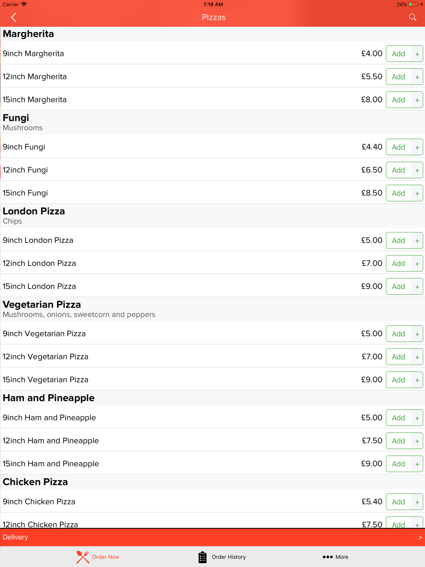The height and width of the screenshot is (567, 425).
Task: Tap the More three-dots icon
Action: point(327,557)
